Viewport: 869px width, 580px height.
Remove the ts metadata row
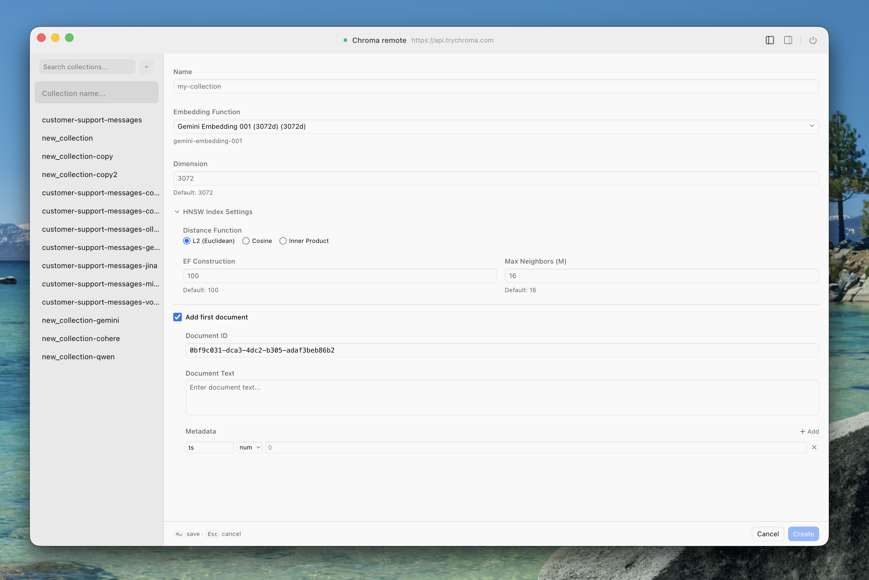pos(814,447)
